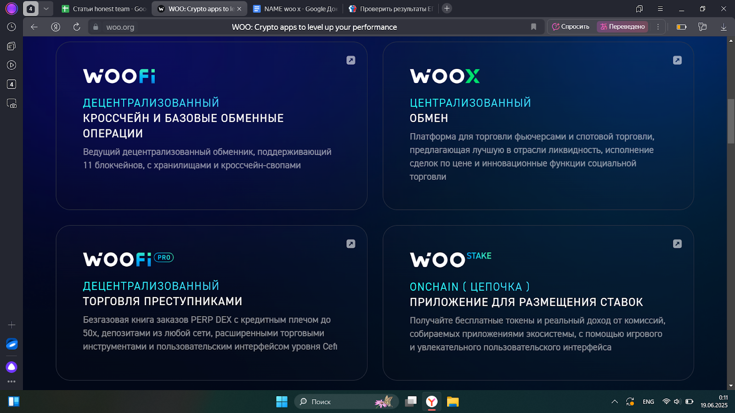735x413 pixels.
Task: Open the translation options three-dot menu
Action: pyautogui.click(x=658, y=27)
